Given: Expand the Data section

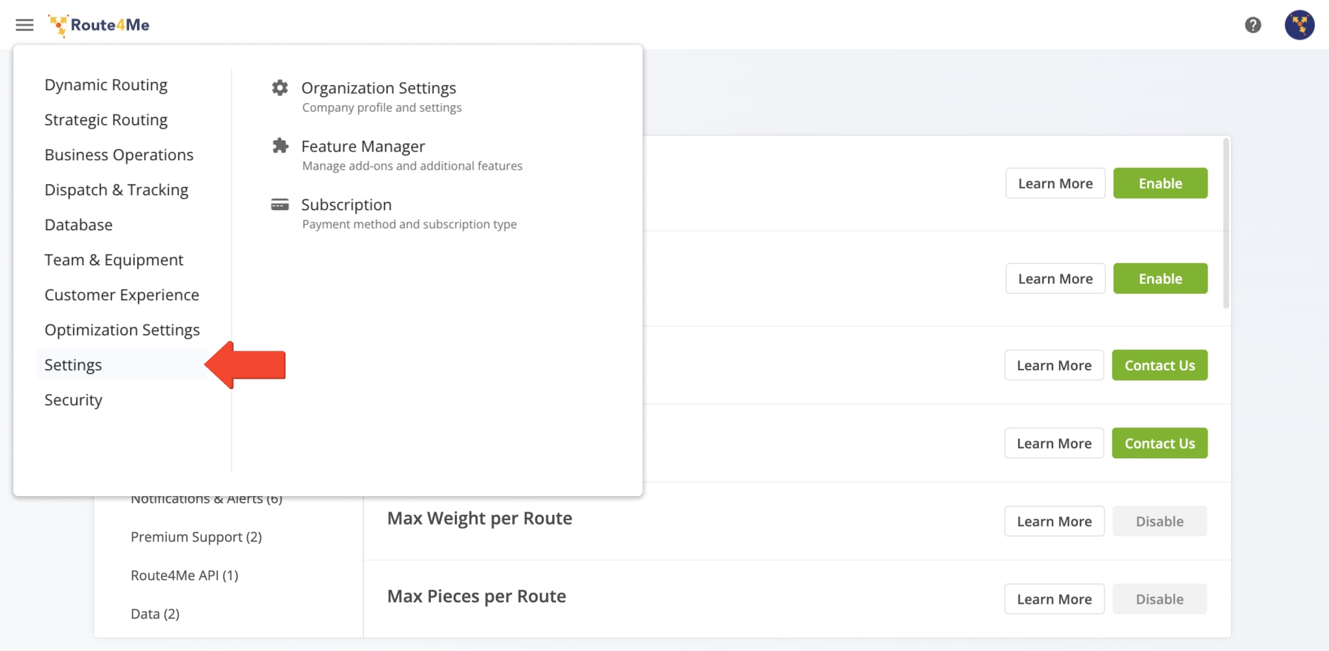Looking at the screenshot, I should (x=154, y=613).
